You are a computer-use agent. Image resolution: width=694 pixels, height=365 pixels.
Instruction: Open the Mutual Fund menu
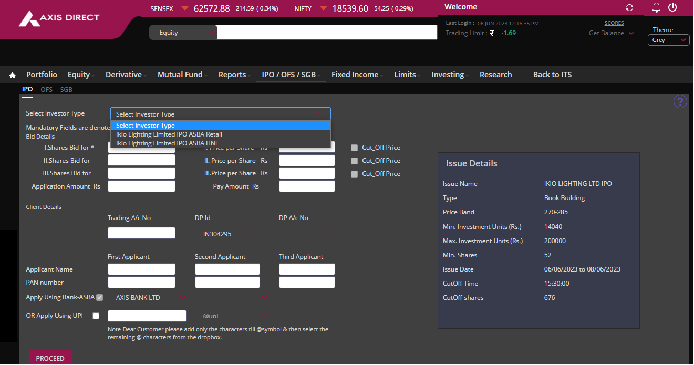click(x=180, y=75)
